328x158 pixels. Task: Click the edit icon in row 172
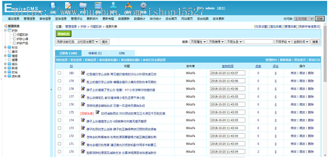83,136
